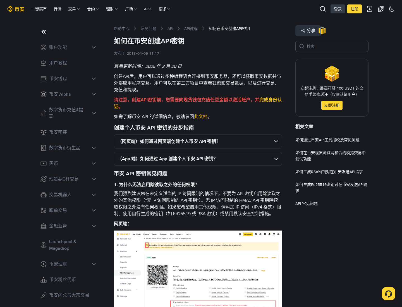Open the 合约 dropdown menu
The image size is (402, 307).
[93, 9]
